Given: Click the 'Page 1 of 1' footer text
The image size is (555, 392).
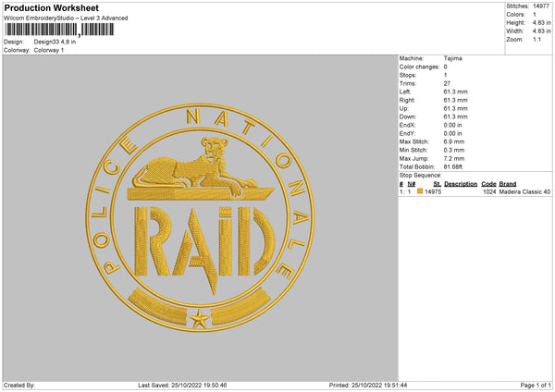Looking at the screenshot, I should point(536,386).
